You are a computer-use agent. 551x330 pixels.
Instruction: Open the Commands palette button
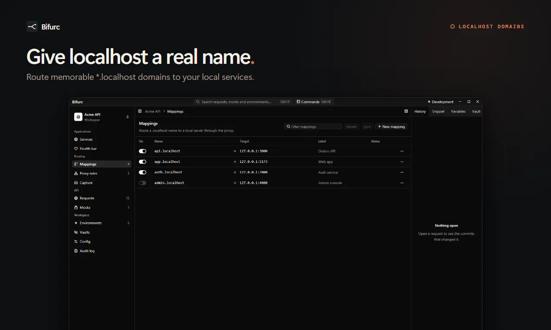pyautogui.click(x=314, y=102)
